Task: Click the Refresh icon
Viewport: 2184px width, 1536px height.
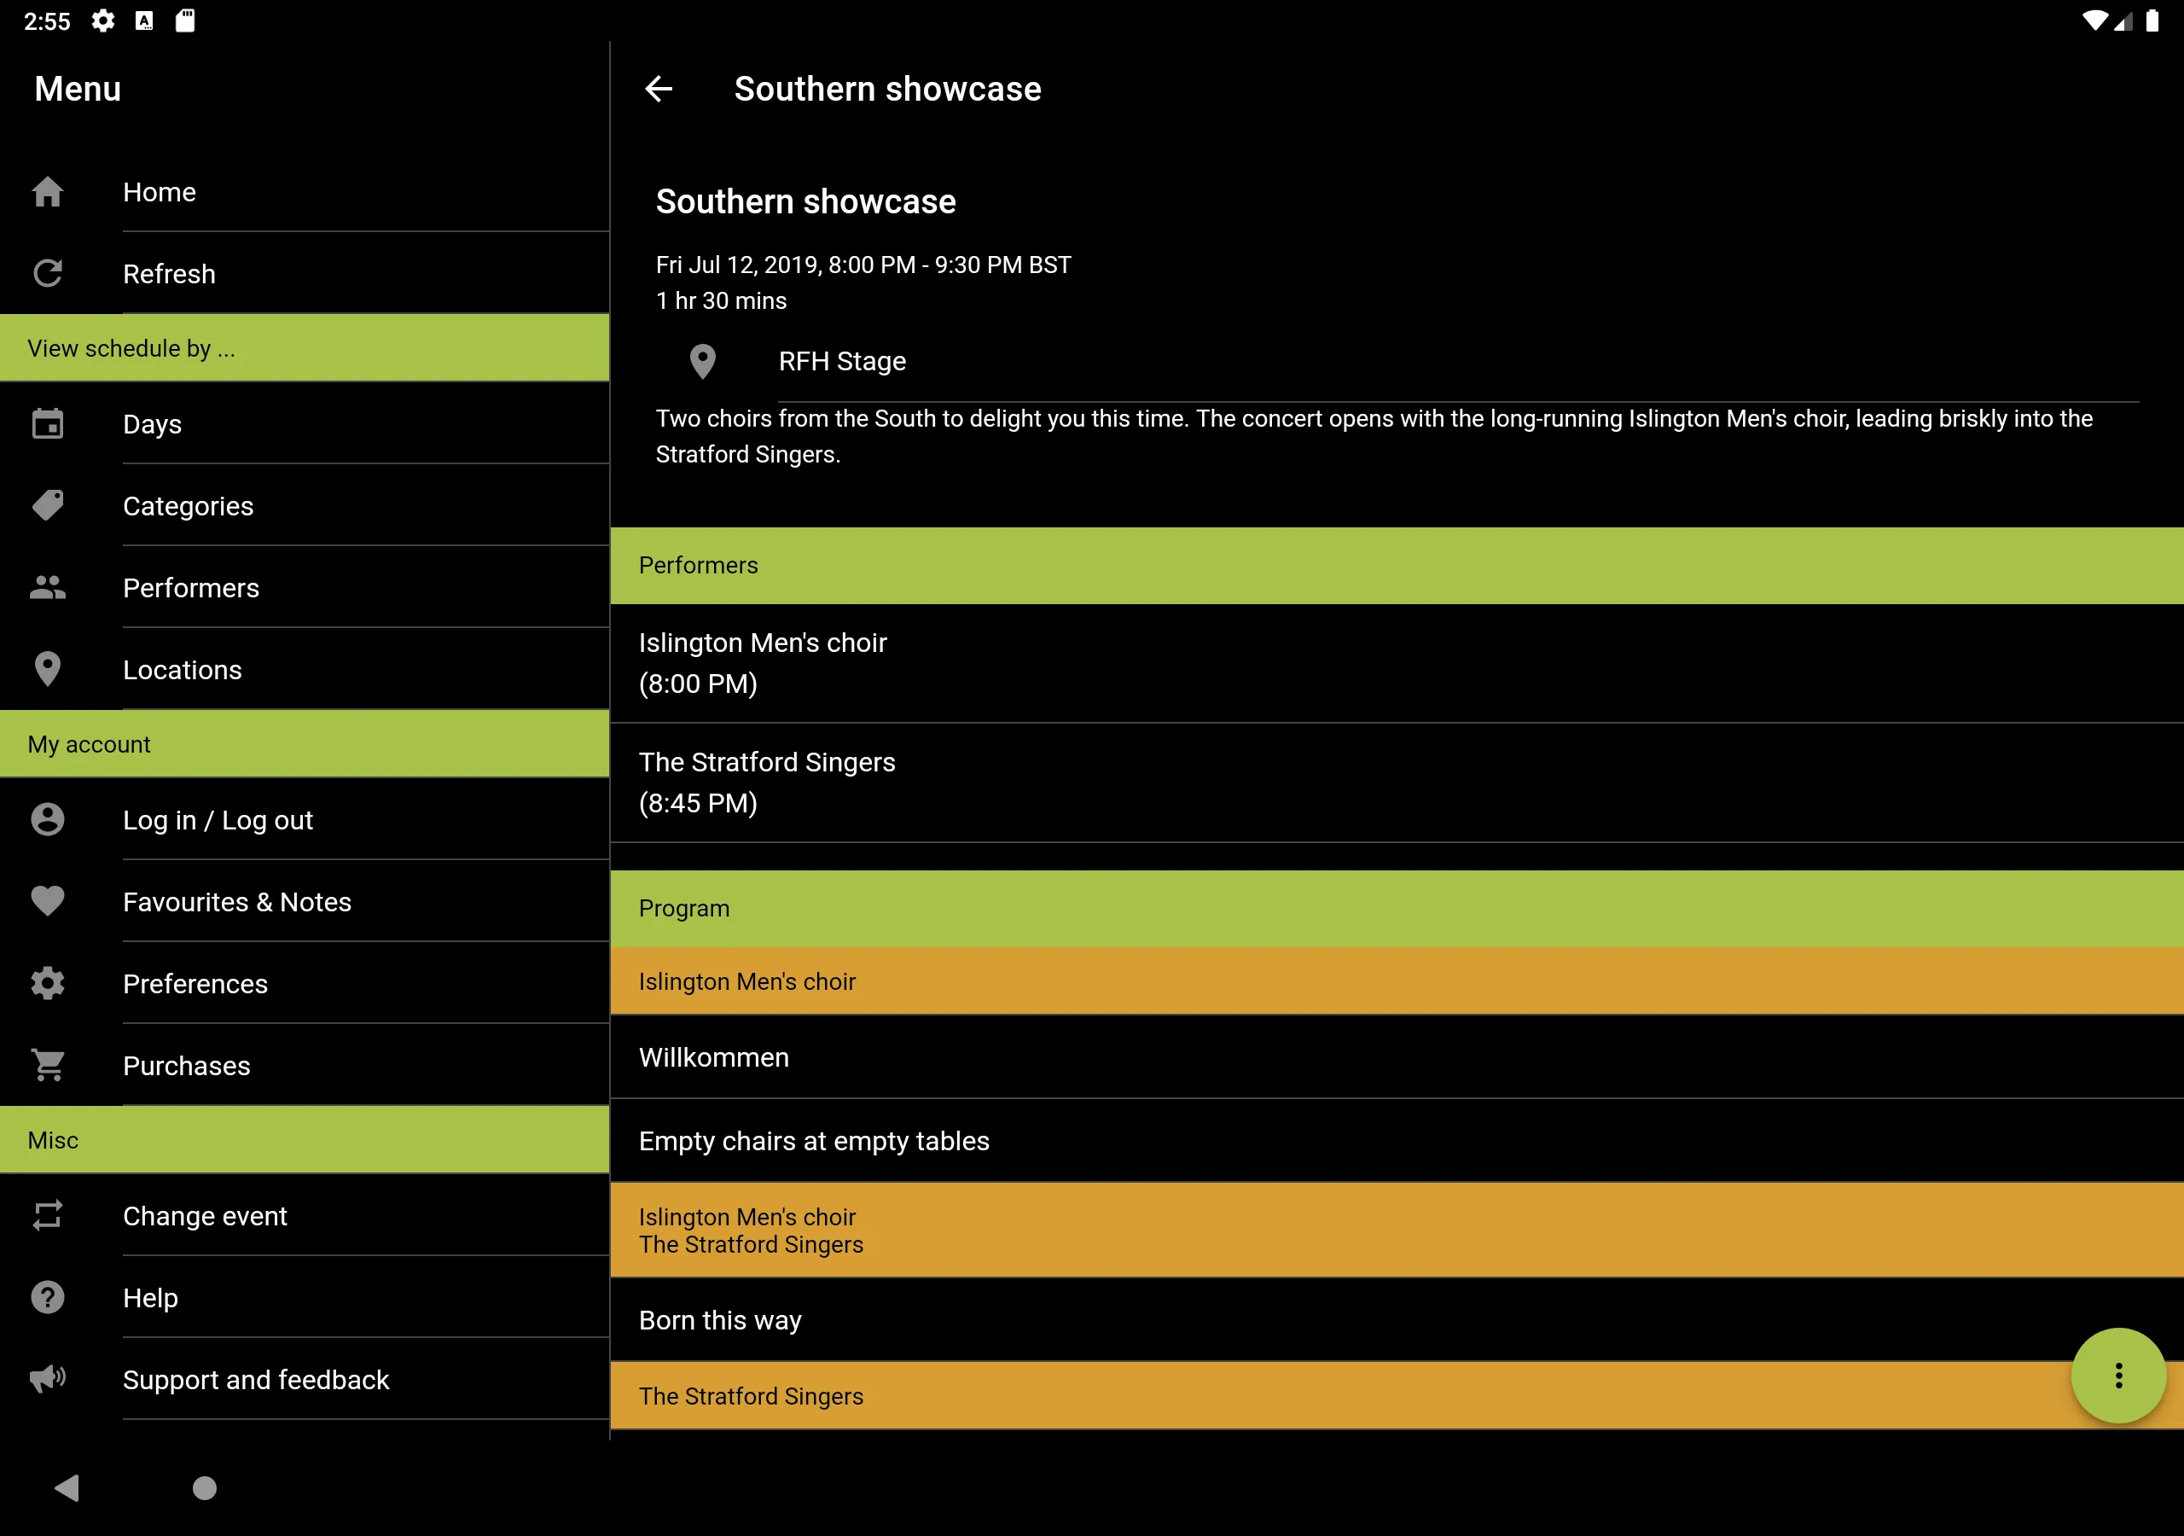Action: 48,271
